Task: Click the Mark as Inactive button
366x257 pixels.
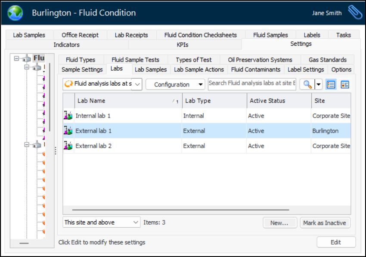Action: coord(325,223)
